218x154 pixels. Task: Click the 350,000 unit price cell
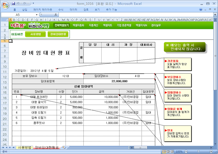click(75, 107)
